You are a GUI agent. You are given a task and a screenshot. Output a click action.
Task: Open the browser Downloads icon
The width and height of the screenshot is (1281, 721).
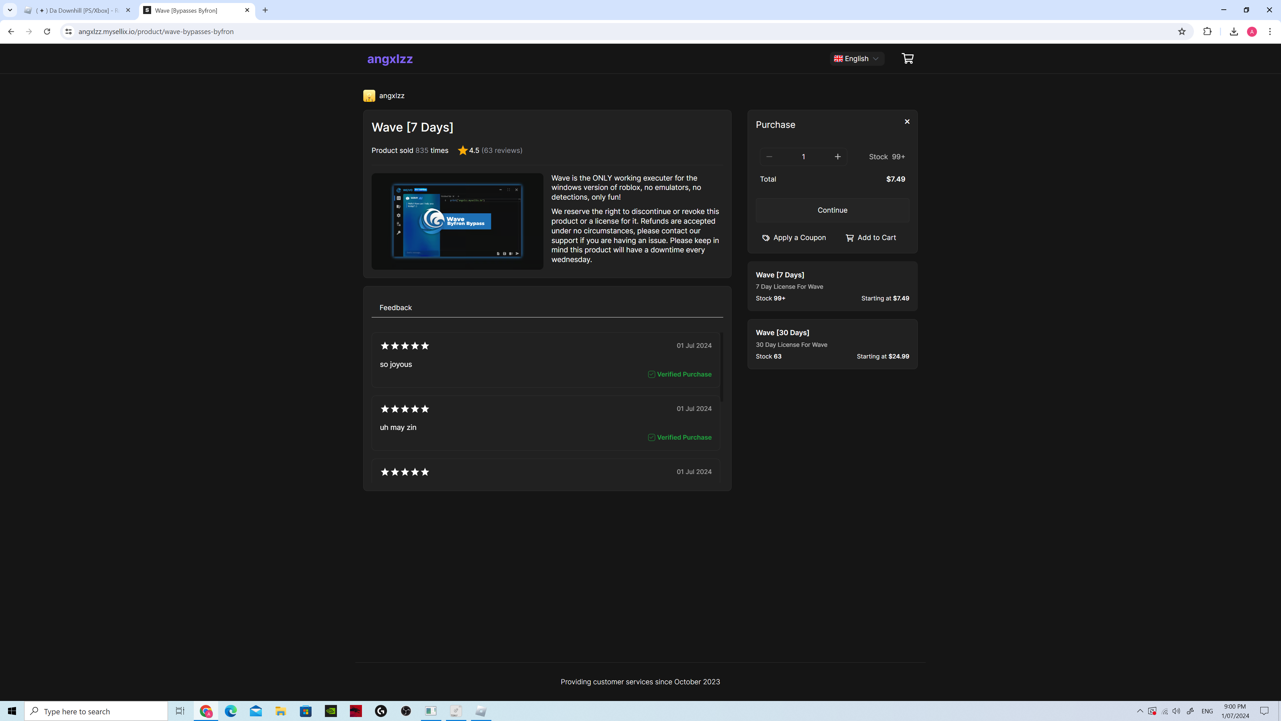1234,31
